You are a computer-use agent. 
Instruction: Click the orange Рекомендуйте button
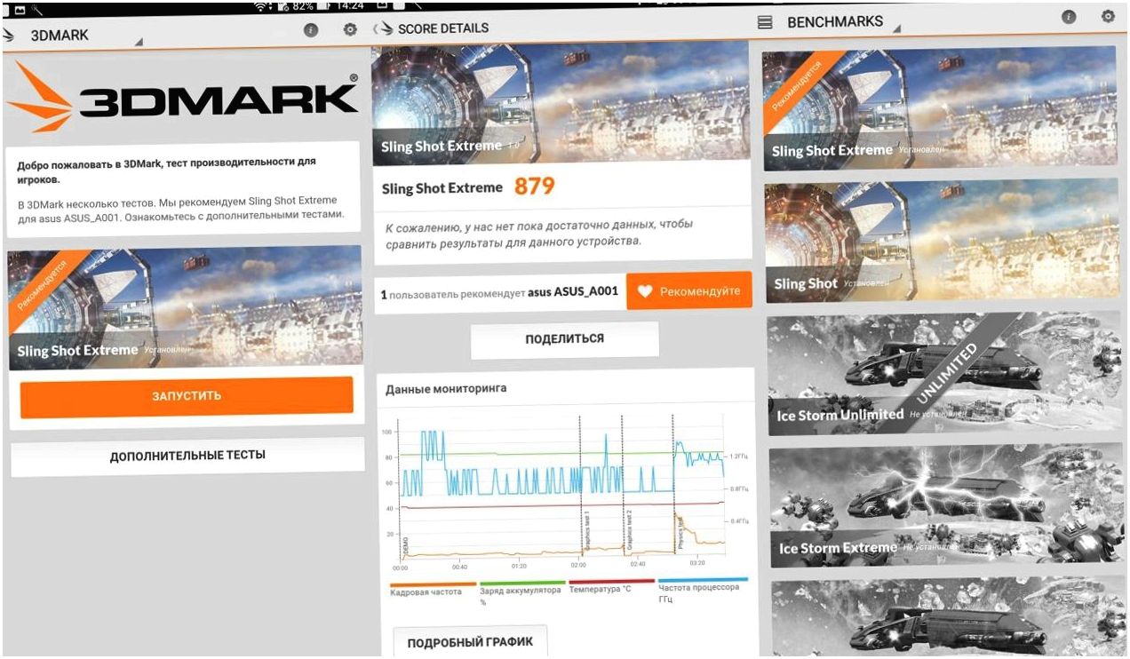[x=688, y=291]
